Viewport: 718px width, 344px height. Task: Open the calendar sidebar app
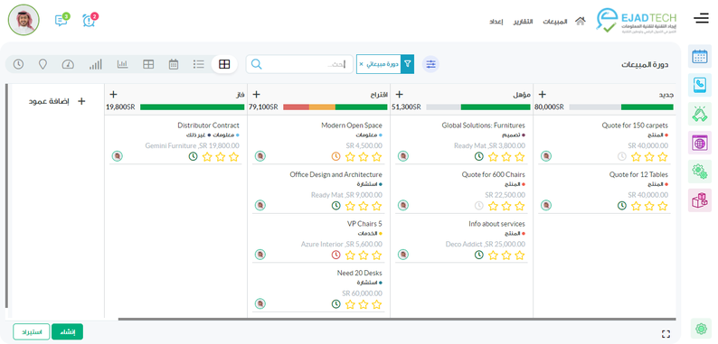tap(700, 56)
